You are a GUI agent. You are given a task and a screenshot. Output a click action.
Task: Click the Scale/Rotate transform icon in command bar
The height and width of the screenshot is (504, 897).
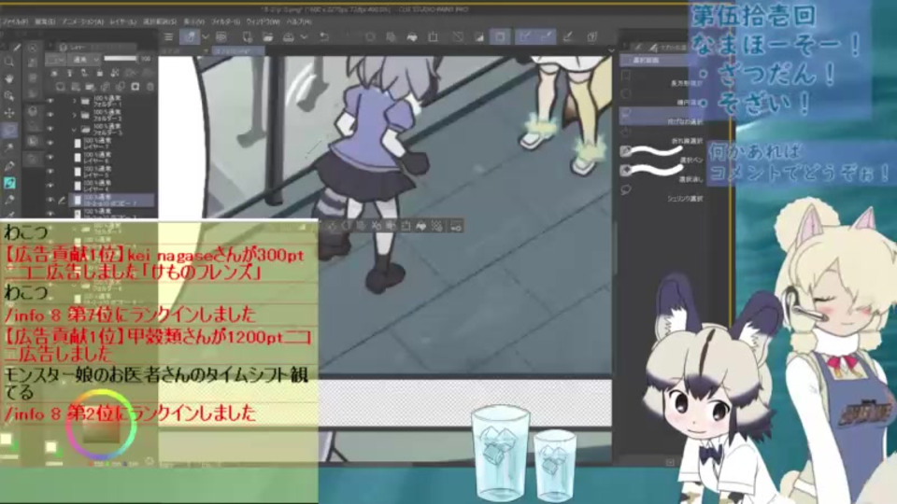(433, 37)
